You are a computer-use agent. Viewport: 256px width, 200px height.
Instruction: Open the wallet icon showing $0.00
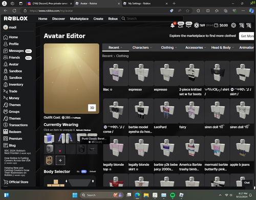click(x=216, y=26)
